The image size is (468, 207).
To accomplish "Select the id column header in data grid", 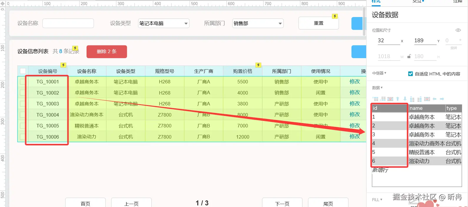I will tap(389, 108).
